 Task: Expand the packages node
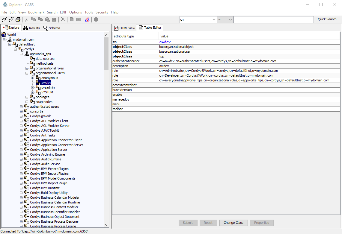click(x=27, y=97)
